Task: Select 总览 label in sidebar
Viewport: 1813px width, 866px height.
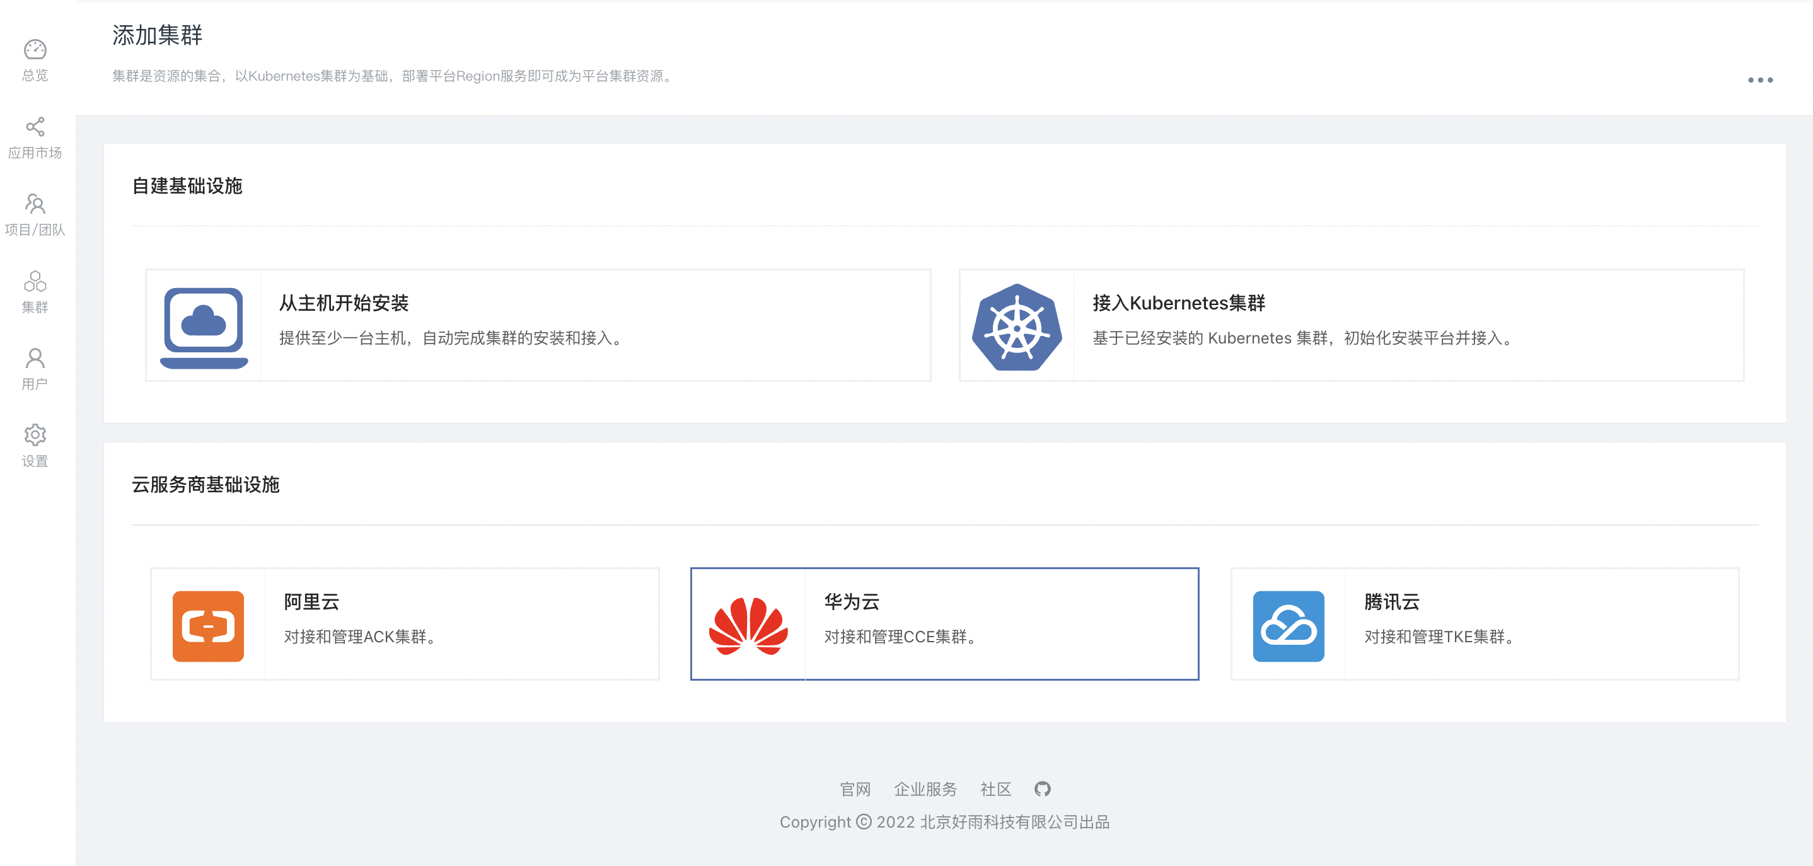Action: click(x=35, y=75)
